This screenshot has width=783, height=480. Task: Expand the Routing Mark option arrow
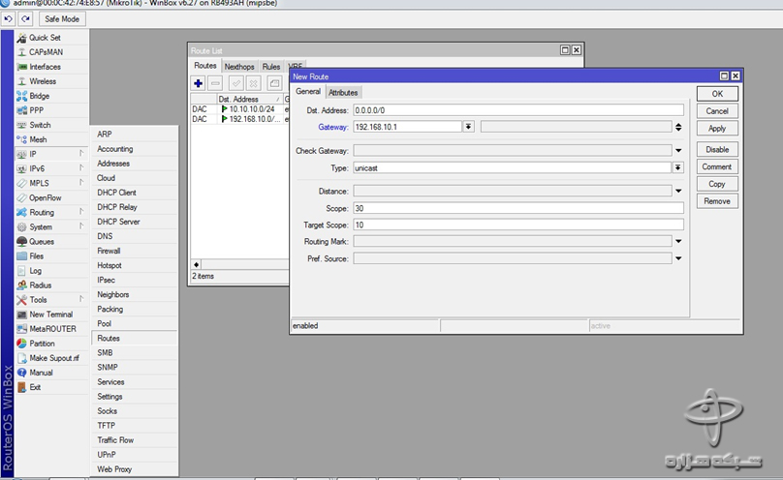click(678, 241)
